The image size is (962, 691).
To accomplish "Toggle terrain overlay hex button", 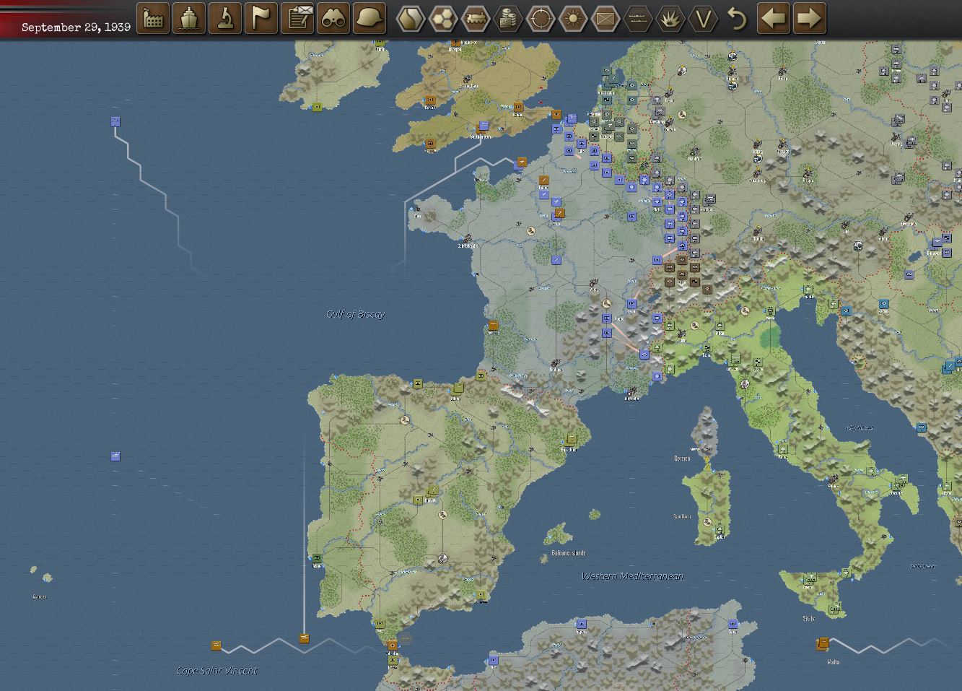I will pyautogui.click(x=410, y=19).
